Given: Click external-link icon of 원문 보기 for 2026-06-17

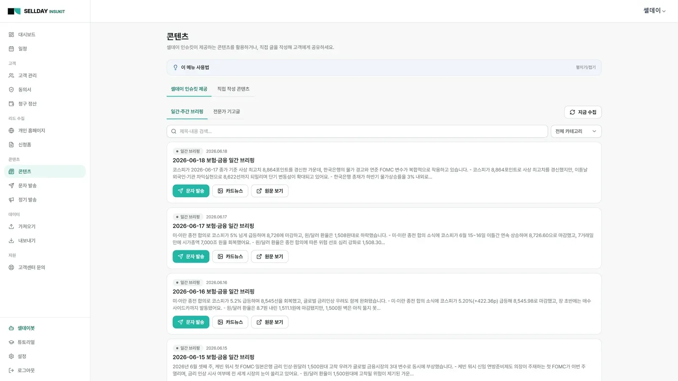Looking at the screenshot, I should 259,257.
